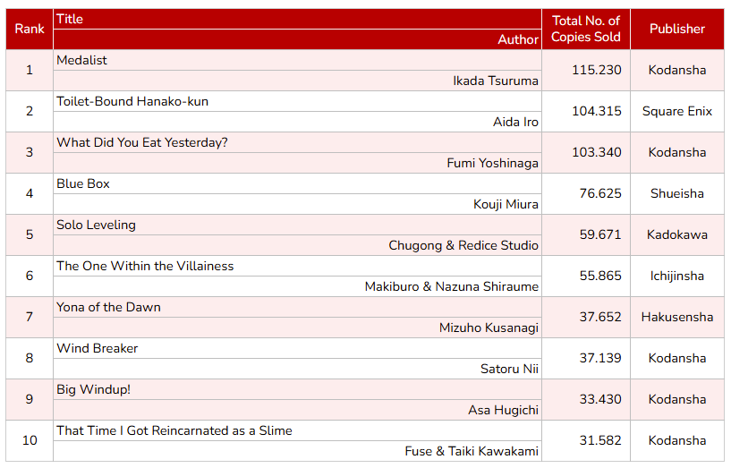Click Kodansha in the Wind Breaker row
The image size is (731, 468).
[677, 358]
